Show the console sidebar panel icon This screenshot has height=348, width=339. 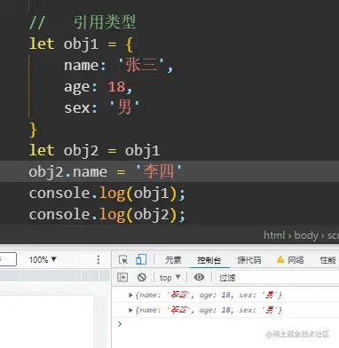[x=122, y=277]
